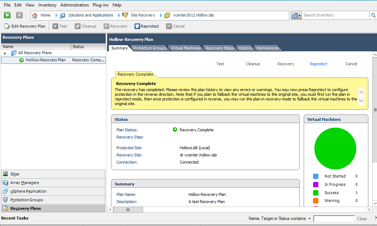Open the search scope dropdown
The image size is (377, 226).
click(296, 15)
